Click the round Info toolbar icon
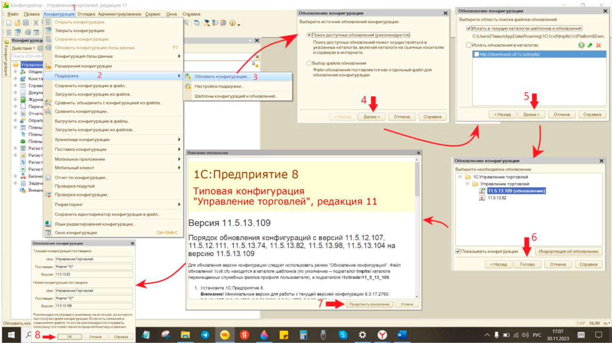 [232, 23]
